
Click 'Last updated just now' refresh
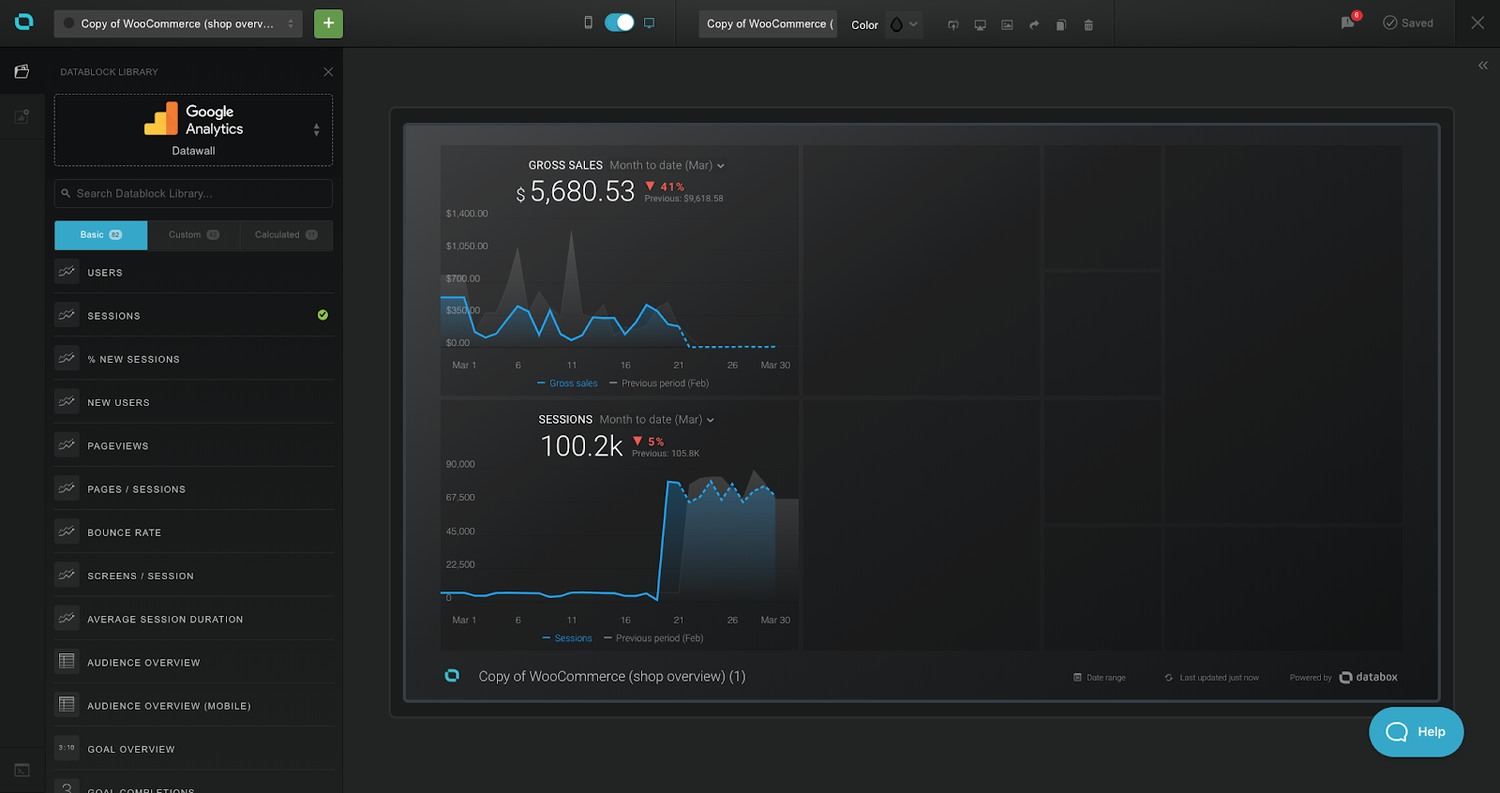pyautogui.click(x=1212, y=678)
